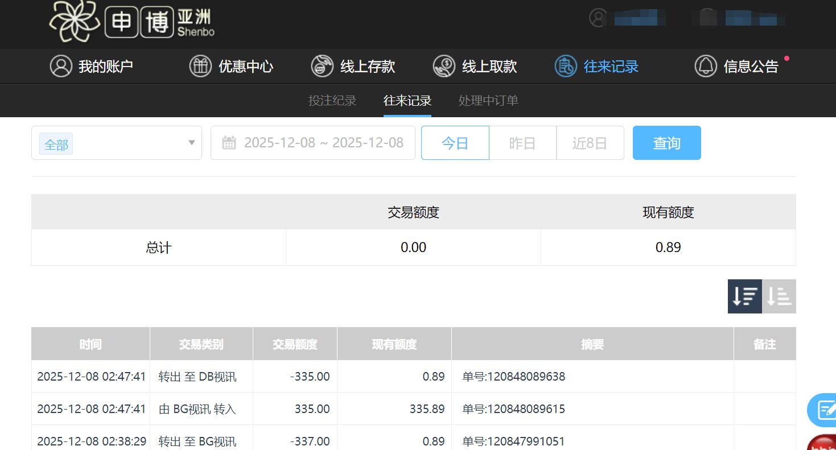Screen dimensions: 836x450
Task: Click the 信息公告 notification bell icon
Action: coord(706,66)
